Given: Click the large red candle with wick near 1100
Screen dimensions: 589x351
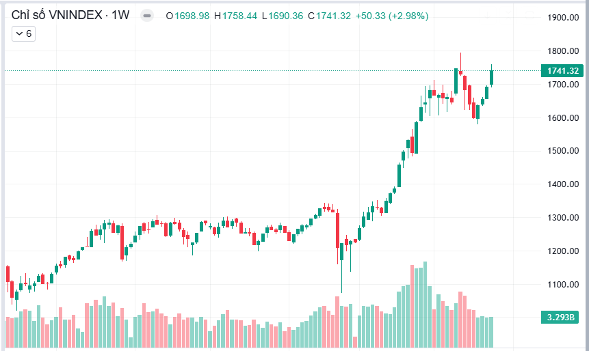Looking at the screenshot, I should pos(337,230).
